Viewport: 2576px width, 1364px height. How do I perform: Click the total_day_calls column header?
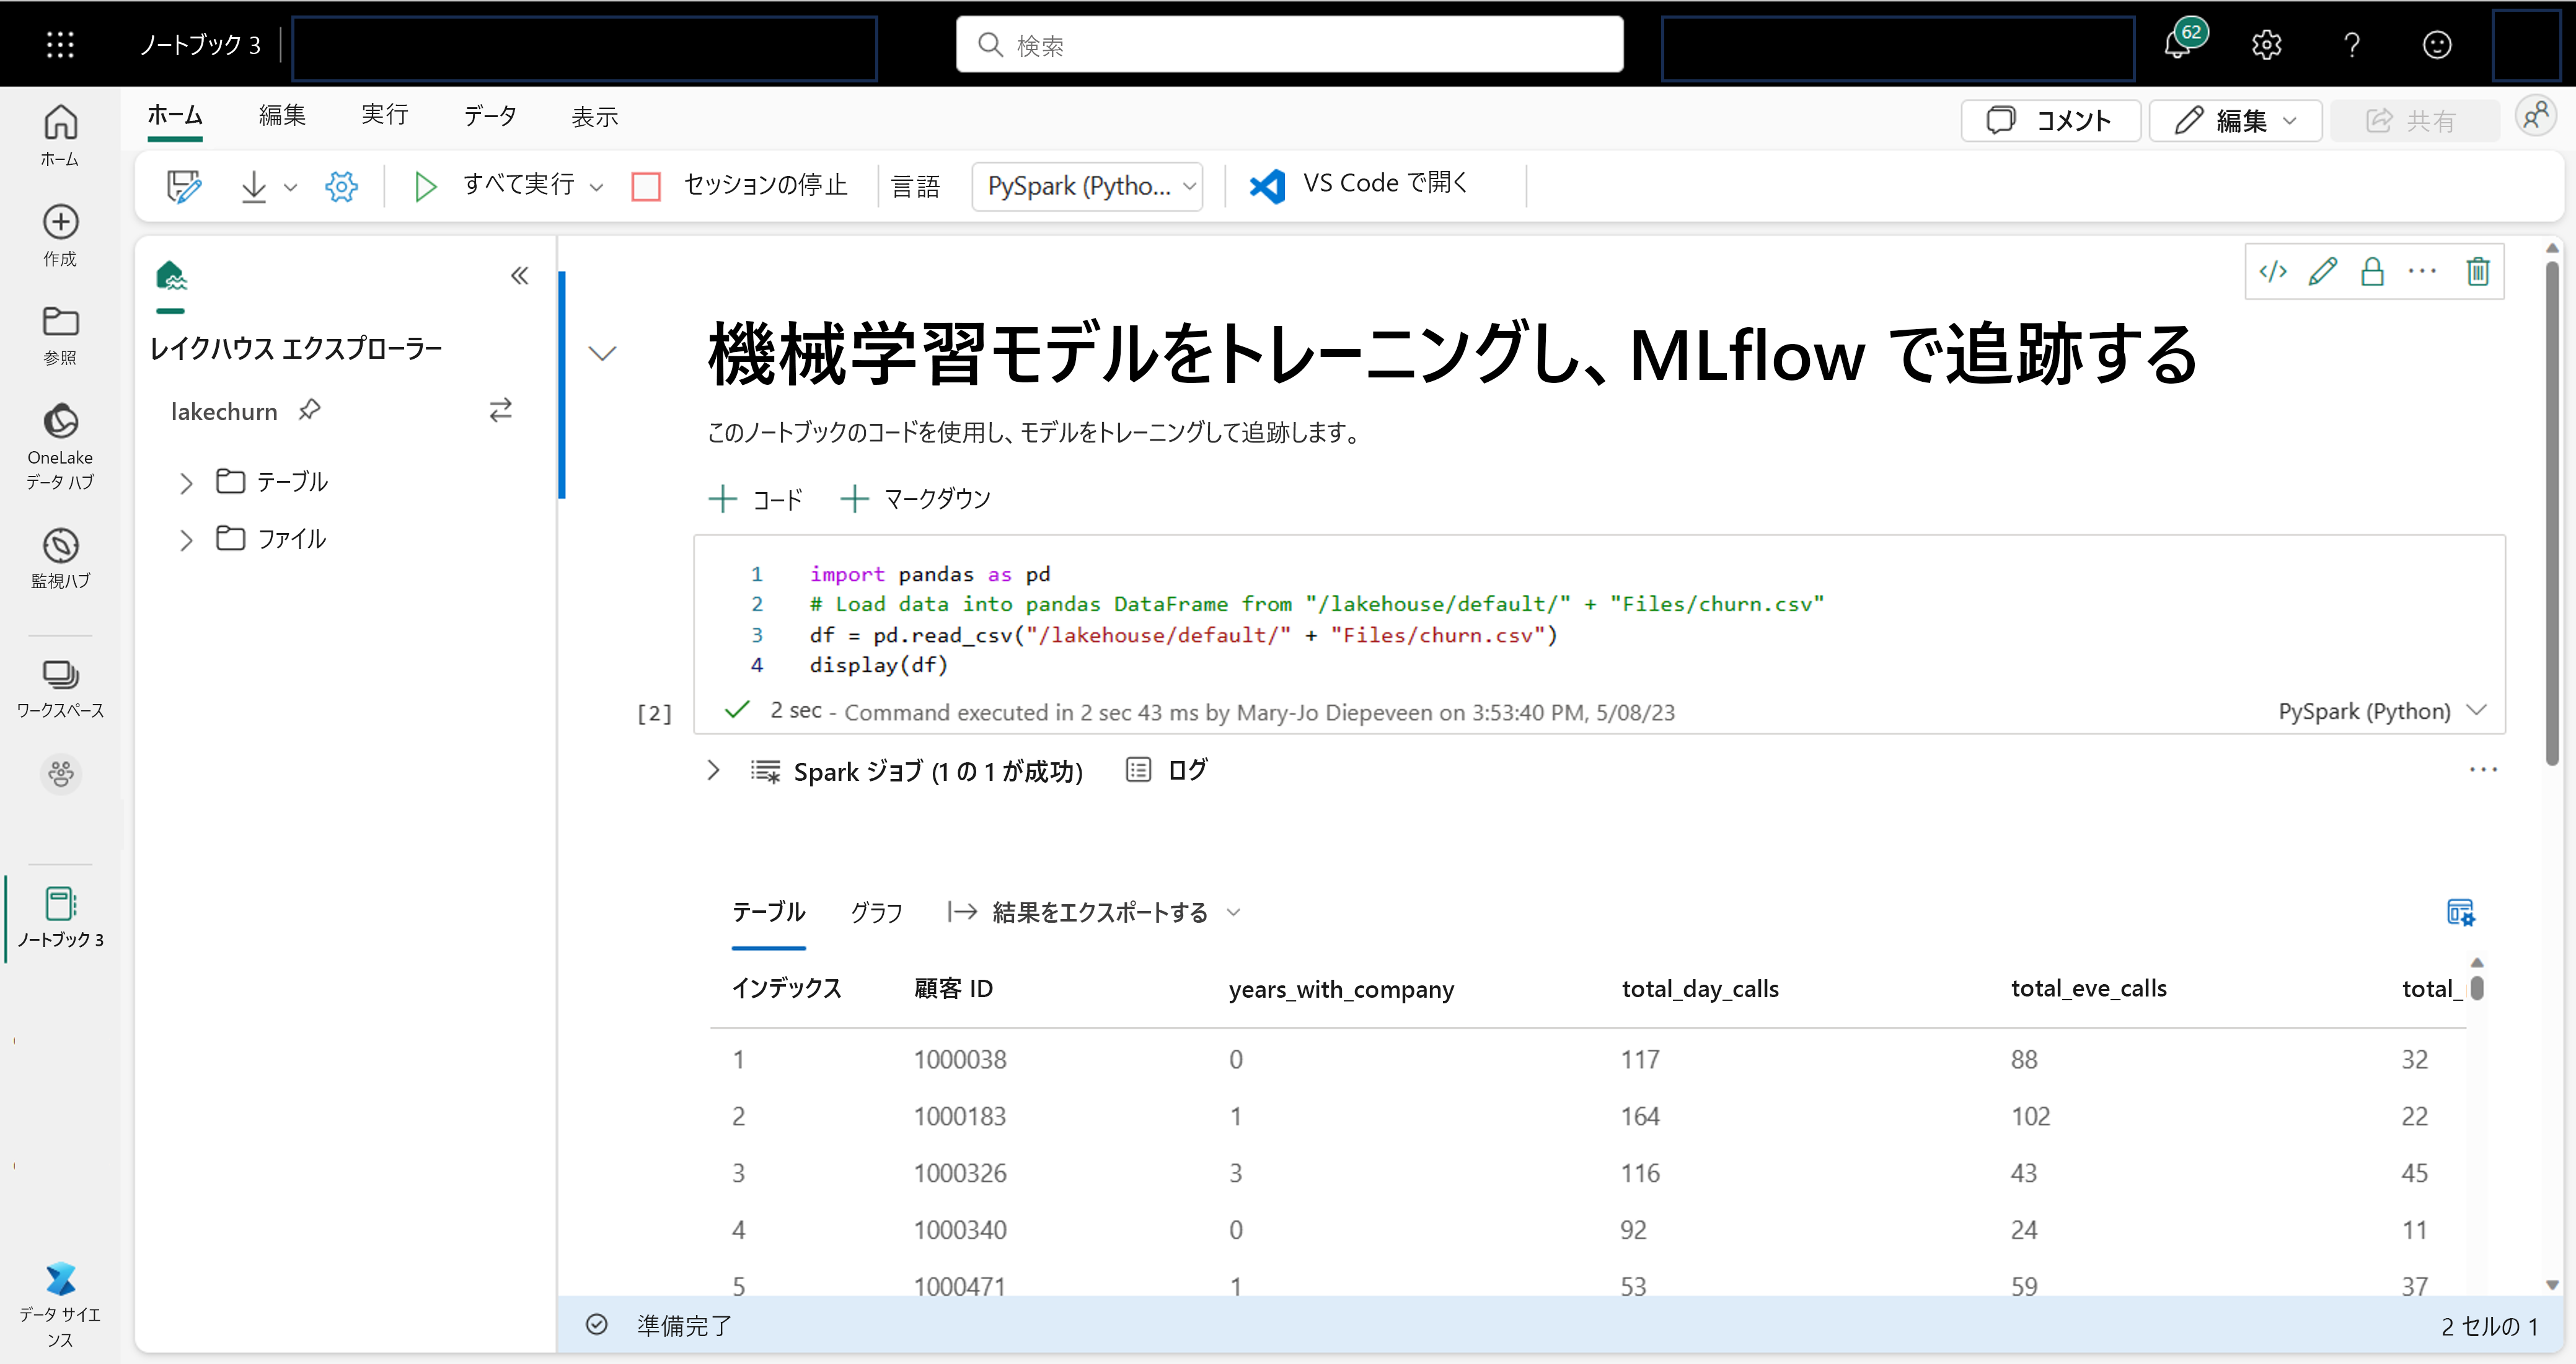click(1700, 989)
